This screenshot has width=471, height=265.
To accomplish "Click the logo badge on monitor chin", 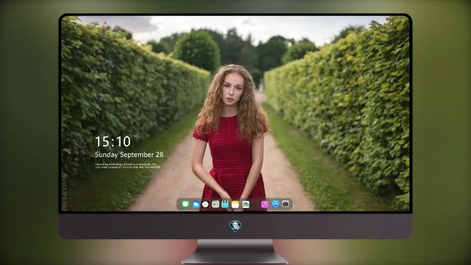I will (235, 226).
